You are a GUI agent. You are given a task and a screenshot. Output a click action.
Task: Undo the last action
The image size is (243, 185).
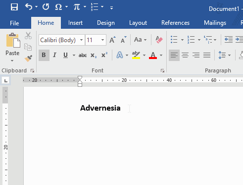pos(29,7)
